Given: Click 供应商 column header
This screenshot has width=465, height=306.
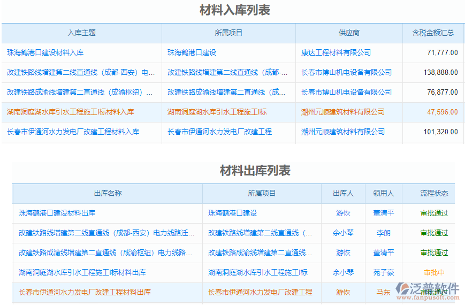Looking at the screenshot, I should coord(349,33).
